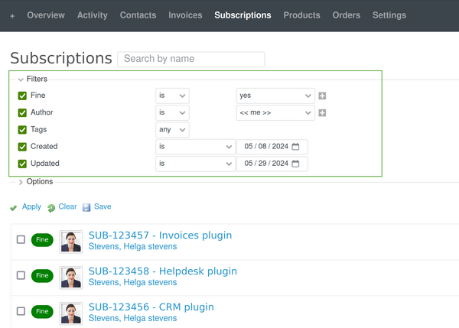
Task: Open calendar picker for Created date
Action: tap(297, 146)
